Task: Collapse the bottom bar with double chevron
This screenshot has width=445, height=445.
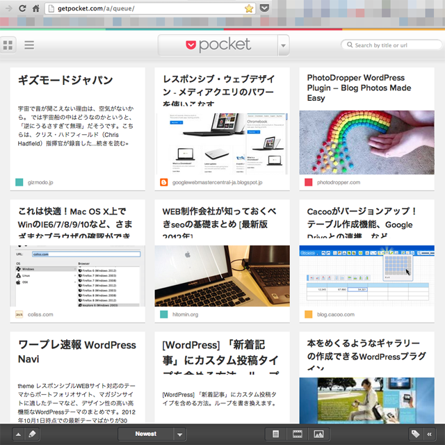Action: [430, 434]
